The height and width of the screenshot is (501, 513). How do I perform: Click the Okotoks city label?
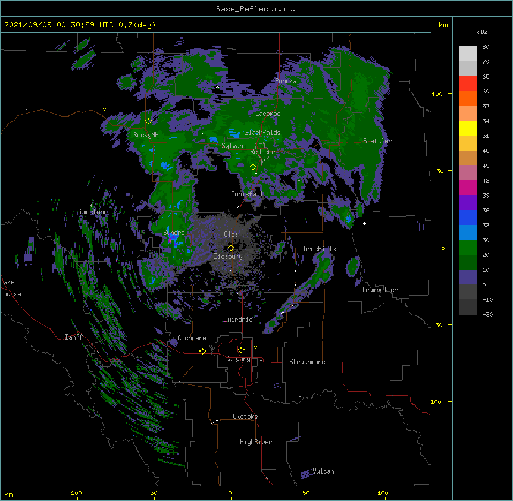[x=245, y=417]
